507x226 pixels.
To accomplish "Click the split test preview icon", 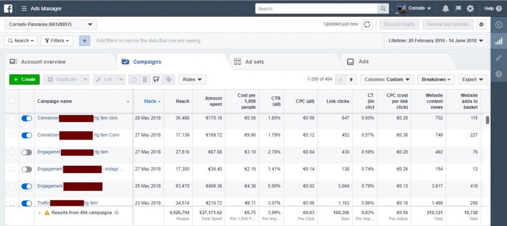I will [x=156, y=79].
